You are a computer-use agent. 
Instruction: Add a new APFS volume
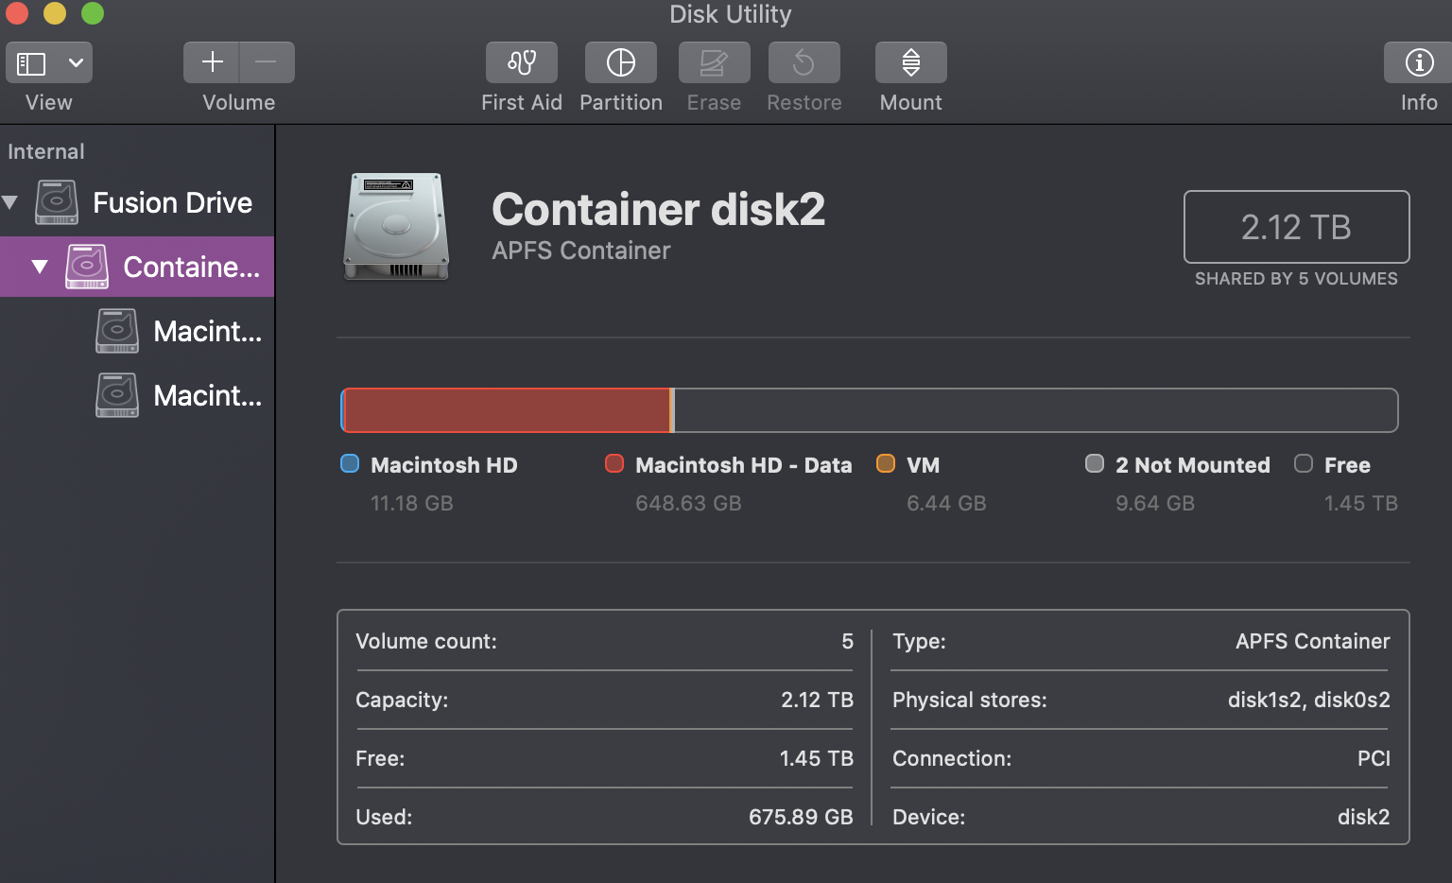(x=213, y=62)
